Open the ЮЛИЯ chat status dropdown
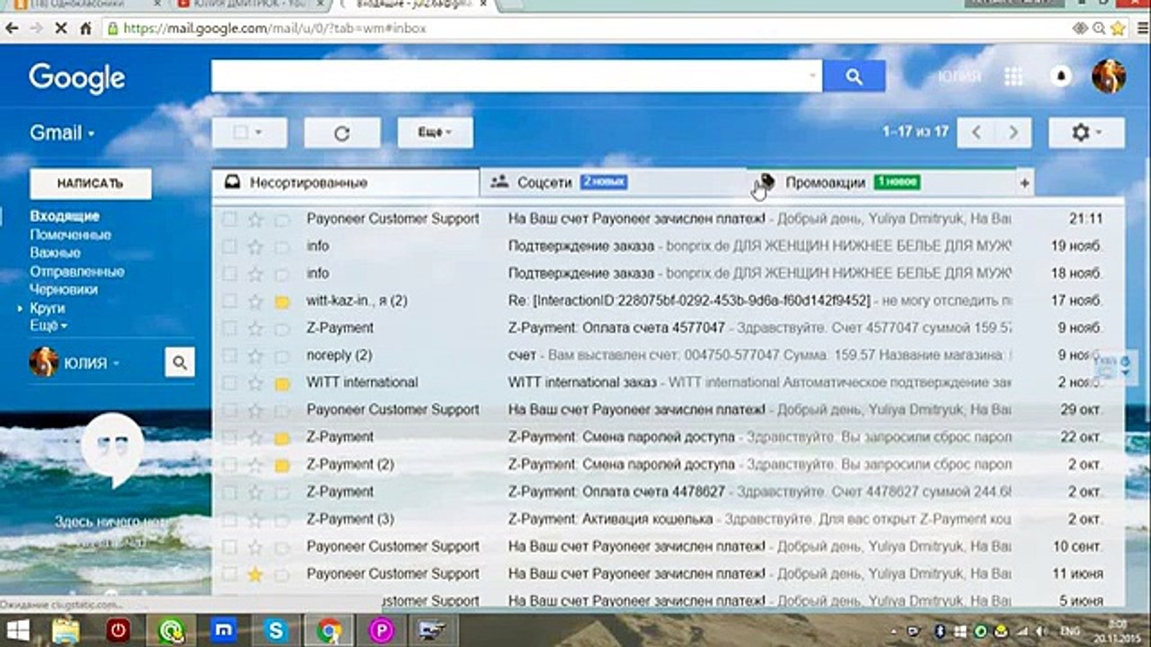 point(91,363)
